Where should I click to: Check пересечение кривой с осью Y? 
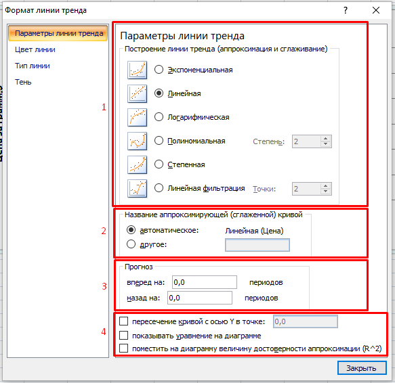tap(124, 321)
